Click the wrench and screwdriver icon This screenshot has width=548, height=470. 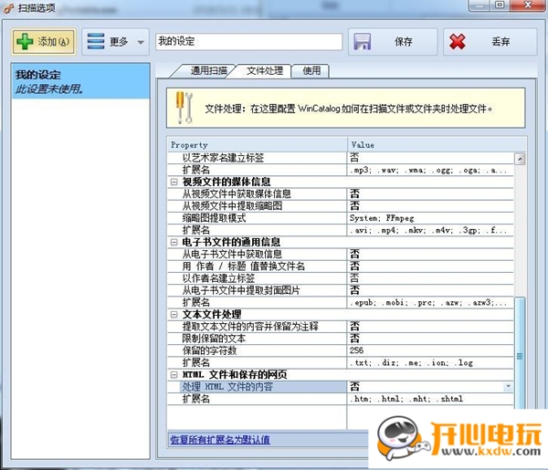point(184,108)
